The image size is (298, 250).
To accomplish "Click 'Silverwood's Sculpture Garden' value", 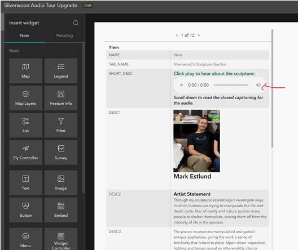I will click(200, 64).
